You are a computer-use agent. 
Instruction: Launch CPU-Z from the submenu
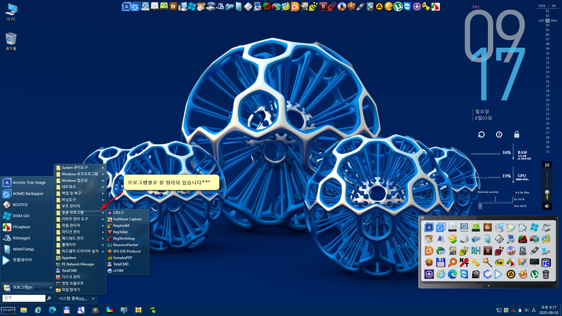(127, 213)
